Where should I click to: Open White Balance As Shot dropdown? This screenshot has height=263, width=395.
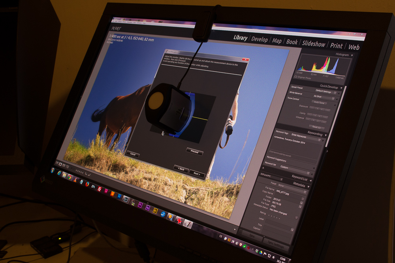point(324,97)
